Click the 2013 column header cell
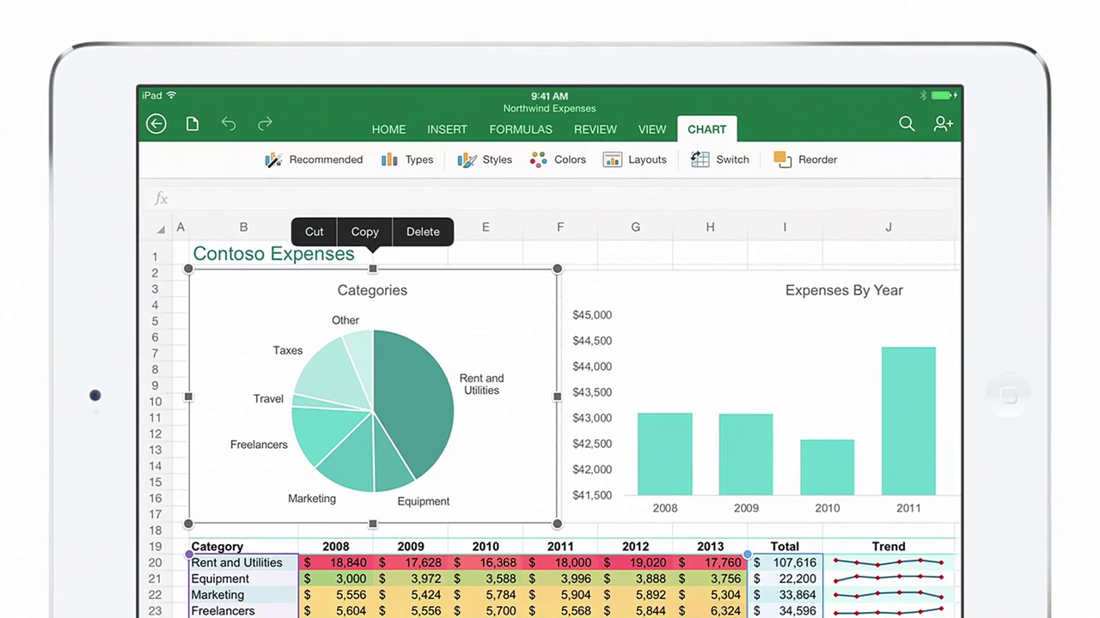The image size is (1100, 618). (710, 547)
